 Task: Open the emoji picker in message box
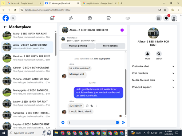click(117, 123)
